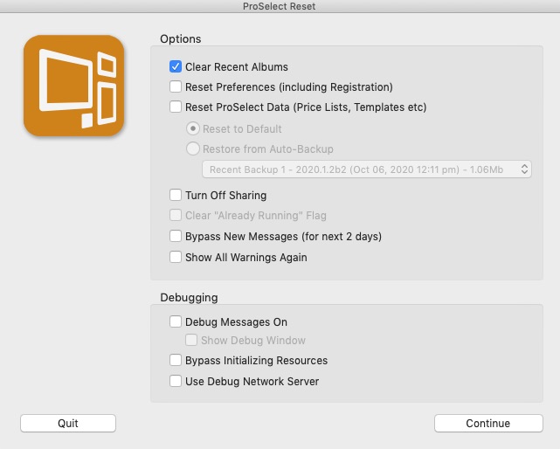Viewport: 560px width, 449px height.
Task: Check Use Debug Network Server
Action: [x=176, y=382]
